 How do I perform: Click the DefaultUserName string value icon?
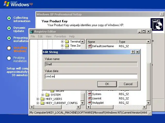pyautogui.click(x=89, y=46)
